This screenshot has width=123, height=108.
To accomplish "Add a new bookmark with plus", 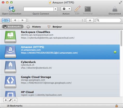I will click(x=6, y=100).
